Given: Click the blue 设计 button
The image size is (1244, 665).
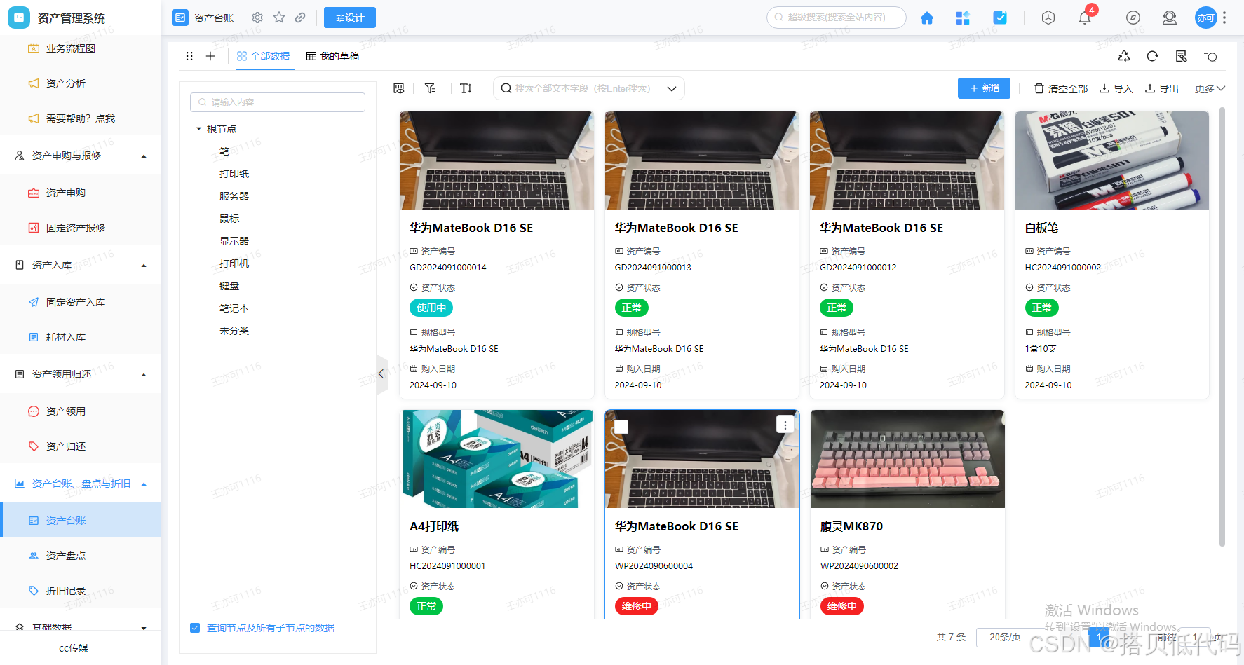Looking at the screenshot, I should (x=350, y=18).
